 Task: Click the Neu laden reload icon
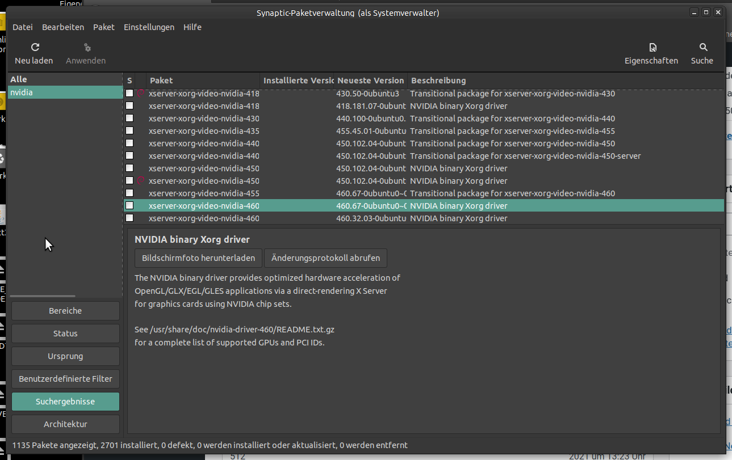click(35, 48)
